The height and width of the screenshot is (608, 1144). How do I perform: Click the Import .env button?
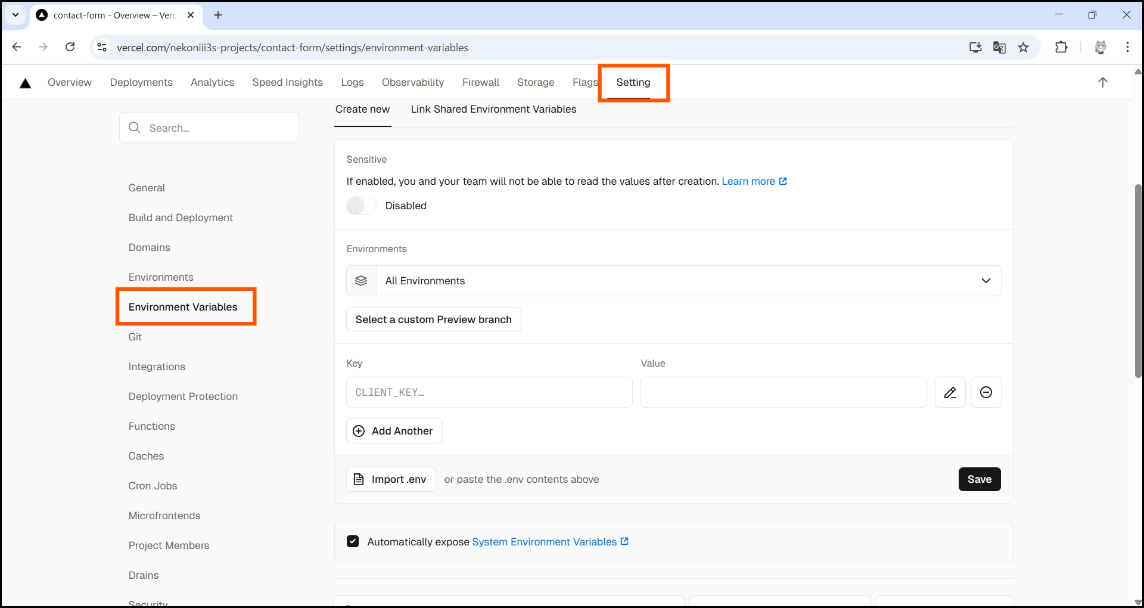tap(391, 479)
